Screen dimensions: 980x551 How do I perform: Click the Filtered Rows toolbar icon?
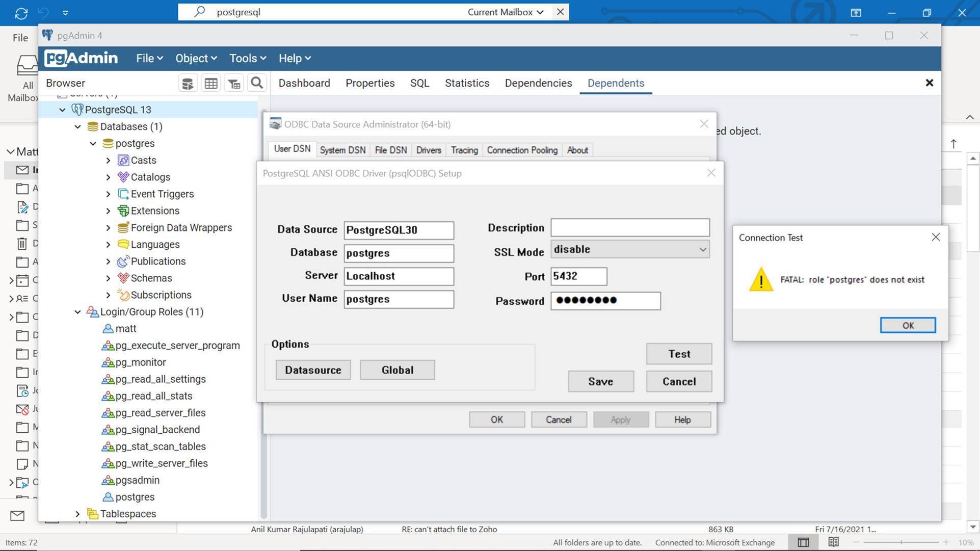tap(234, 83)
